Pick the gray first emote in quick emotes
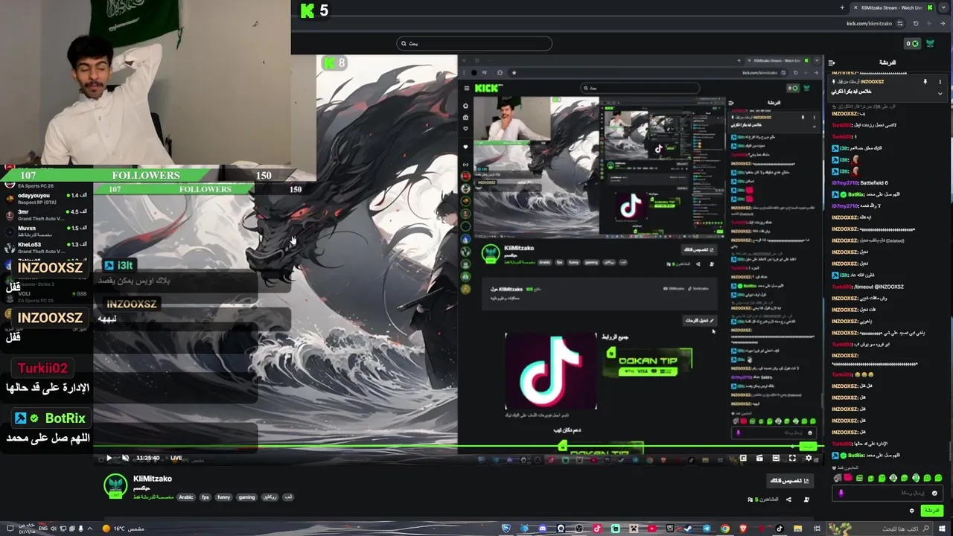Viewport: 953px width, 536px height. click(838, 478)
